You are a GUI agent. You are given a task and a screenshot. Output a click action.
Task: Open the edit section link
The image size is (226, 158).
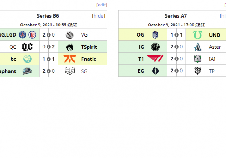coord(101,5)
